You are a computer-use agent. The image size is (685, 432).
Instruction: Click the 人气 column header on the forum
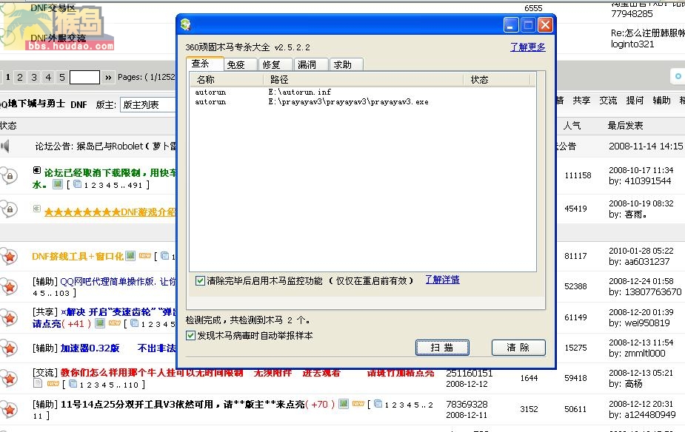pos(572,126)
